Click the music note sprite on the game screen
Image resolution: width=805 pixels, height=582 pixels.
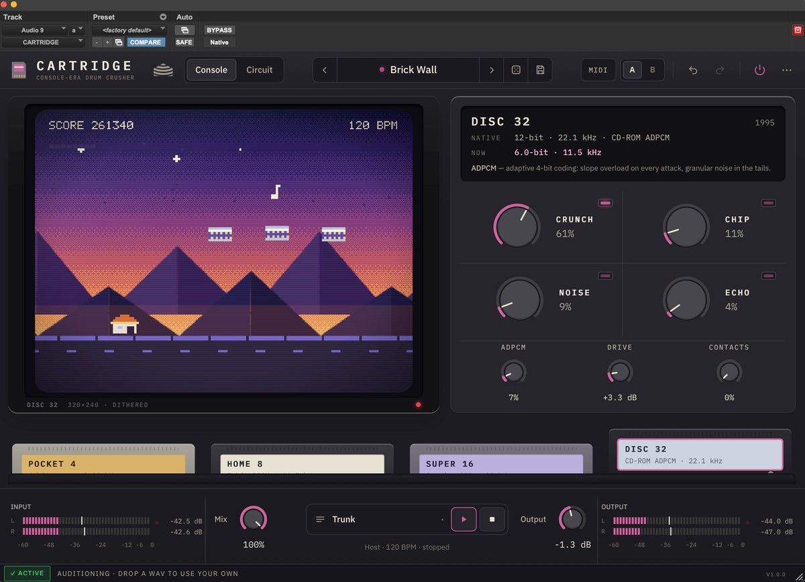pos(274,192)
